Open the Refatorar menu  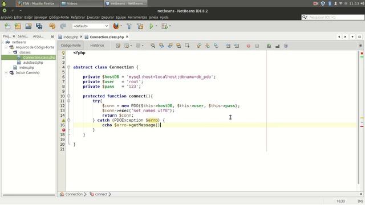[78, 17]
